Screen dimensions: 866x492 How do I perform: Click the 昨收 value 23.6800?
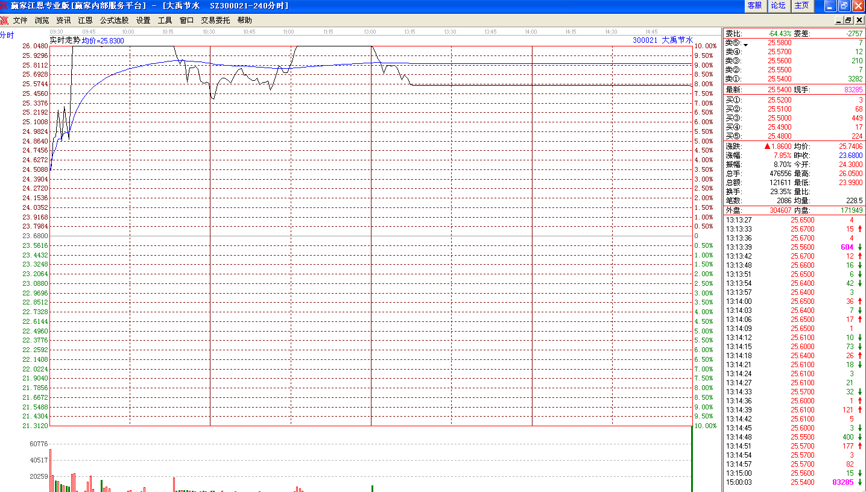pos(851,156)
